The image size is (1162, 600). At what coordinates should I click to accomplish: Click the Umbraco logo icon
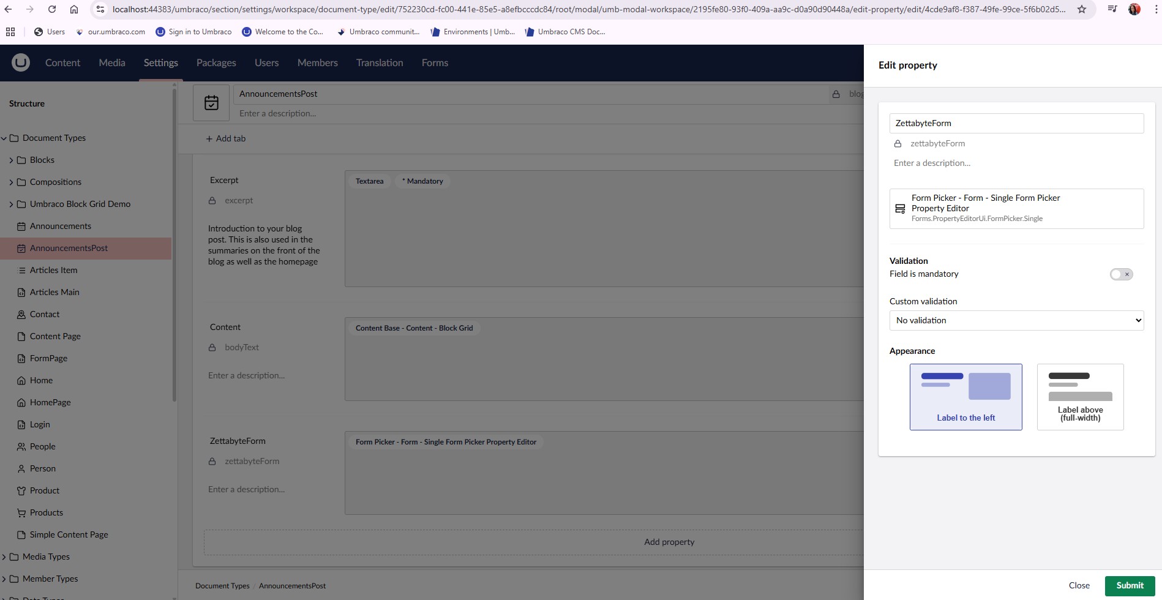coord(21,62)
